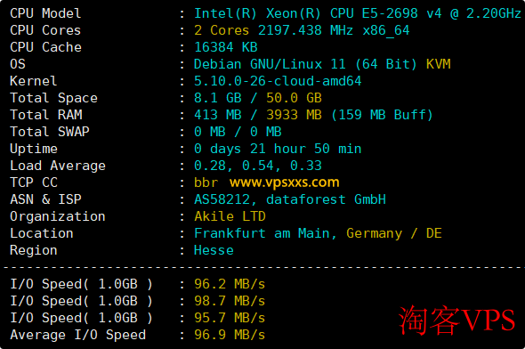Click the TCP CC label
Screen dimensions: 525x349
coord(34,183)
